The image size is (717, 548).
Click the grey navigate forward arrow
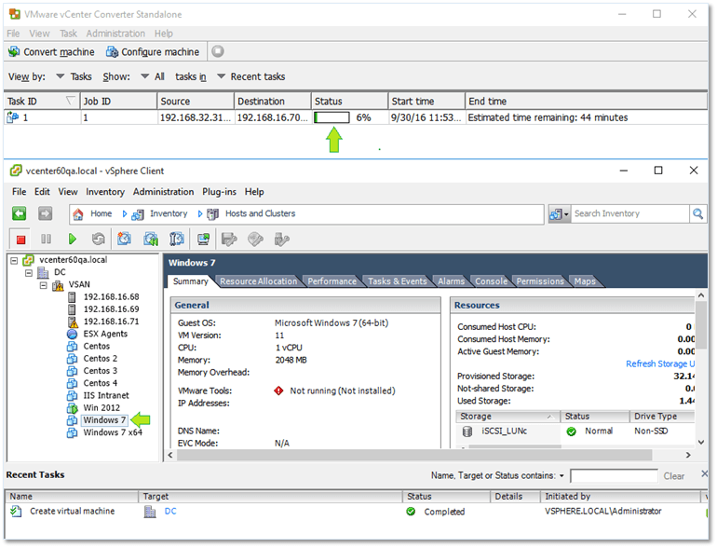pyautogui.click(x=46, y=213)
